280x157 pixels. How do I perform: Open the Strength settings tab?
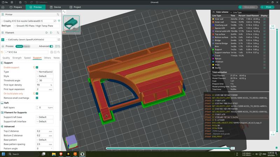(17, 58)
